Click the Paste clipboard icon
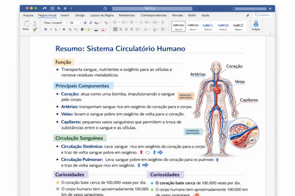295x196 pixels. (x=26, y=24)
